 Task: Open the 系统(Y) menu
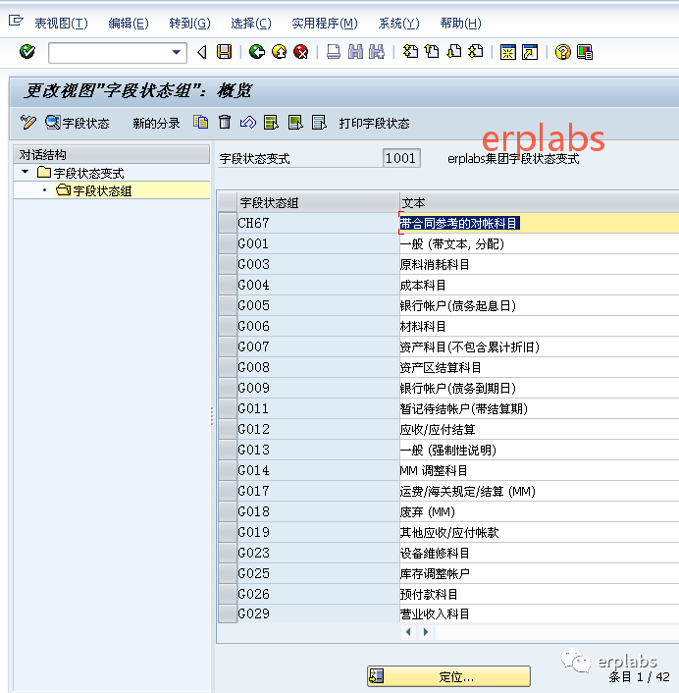point(399,23)
